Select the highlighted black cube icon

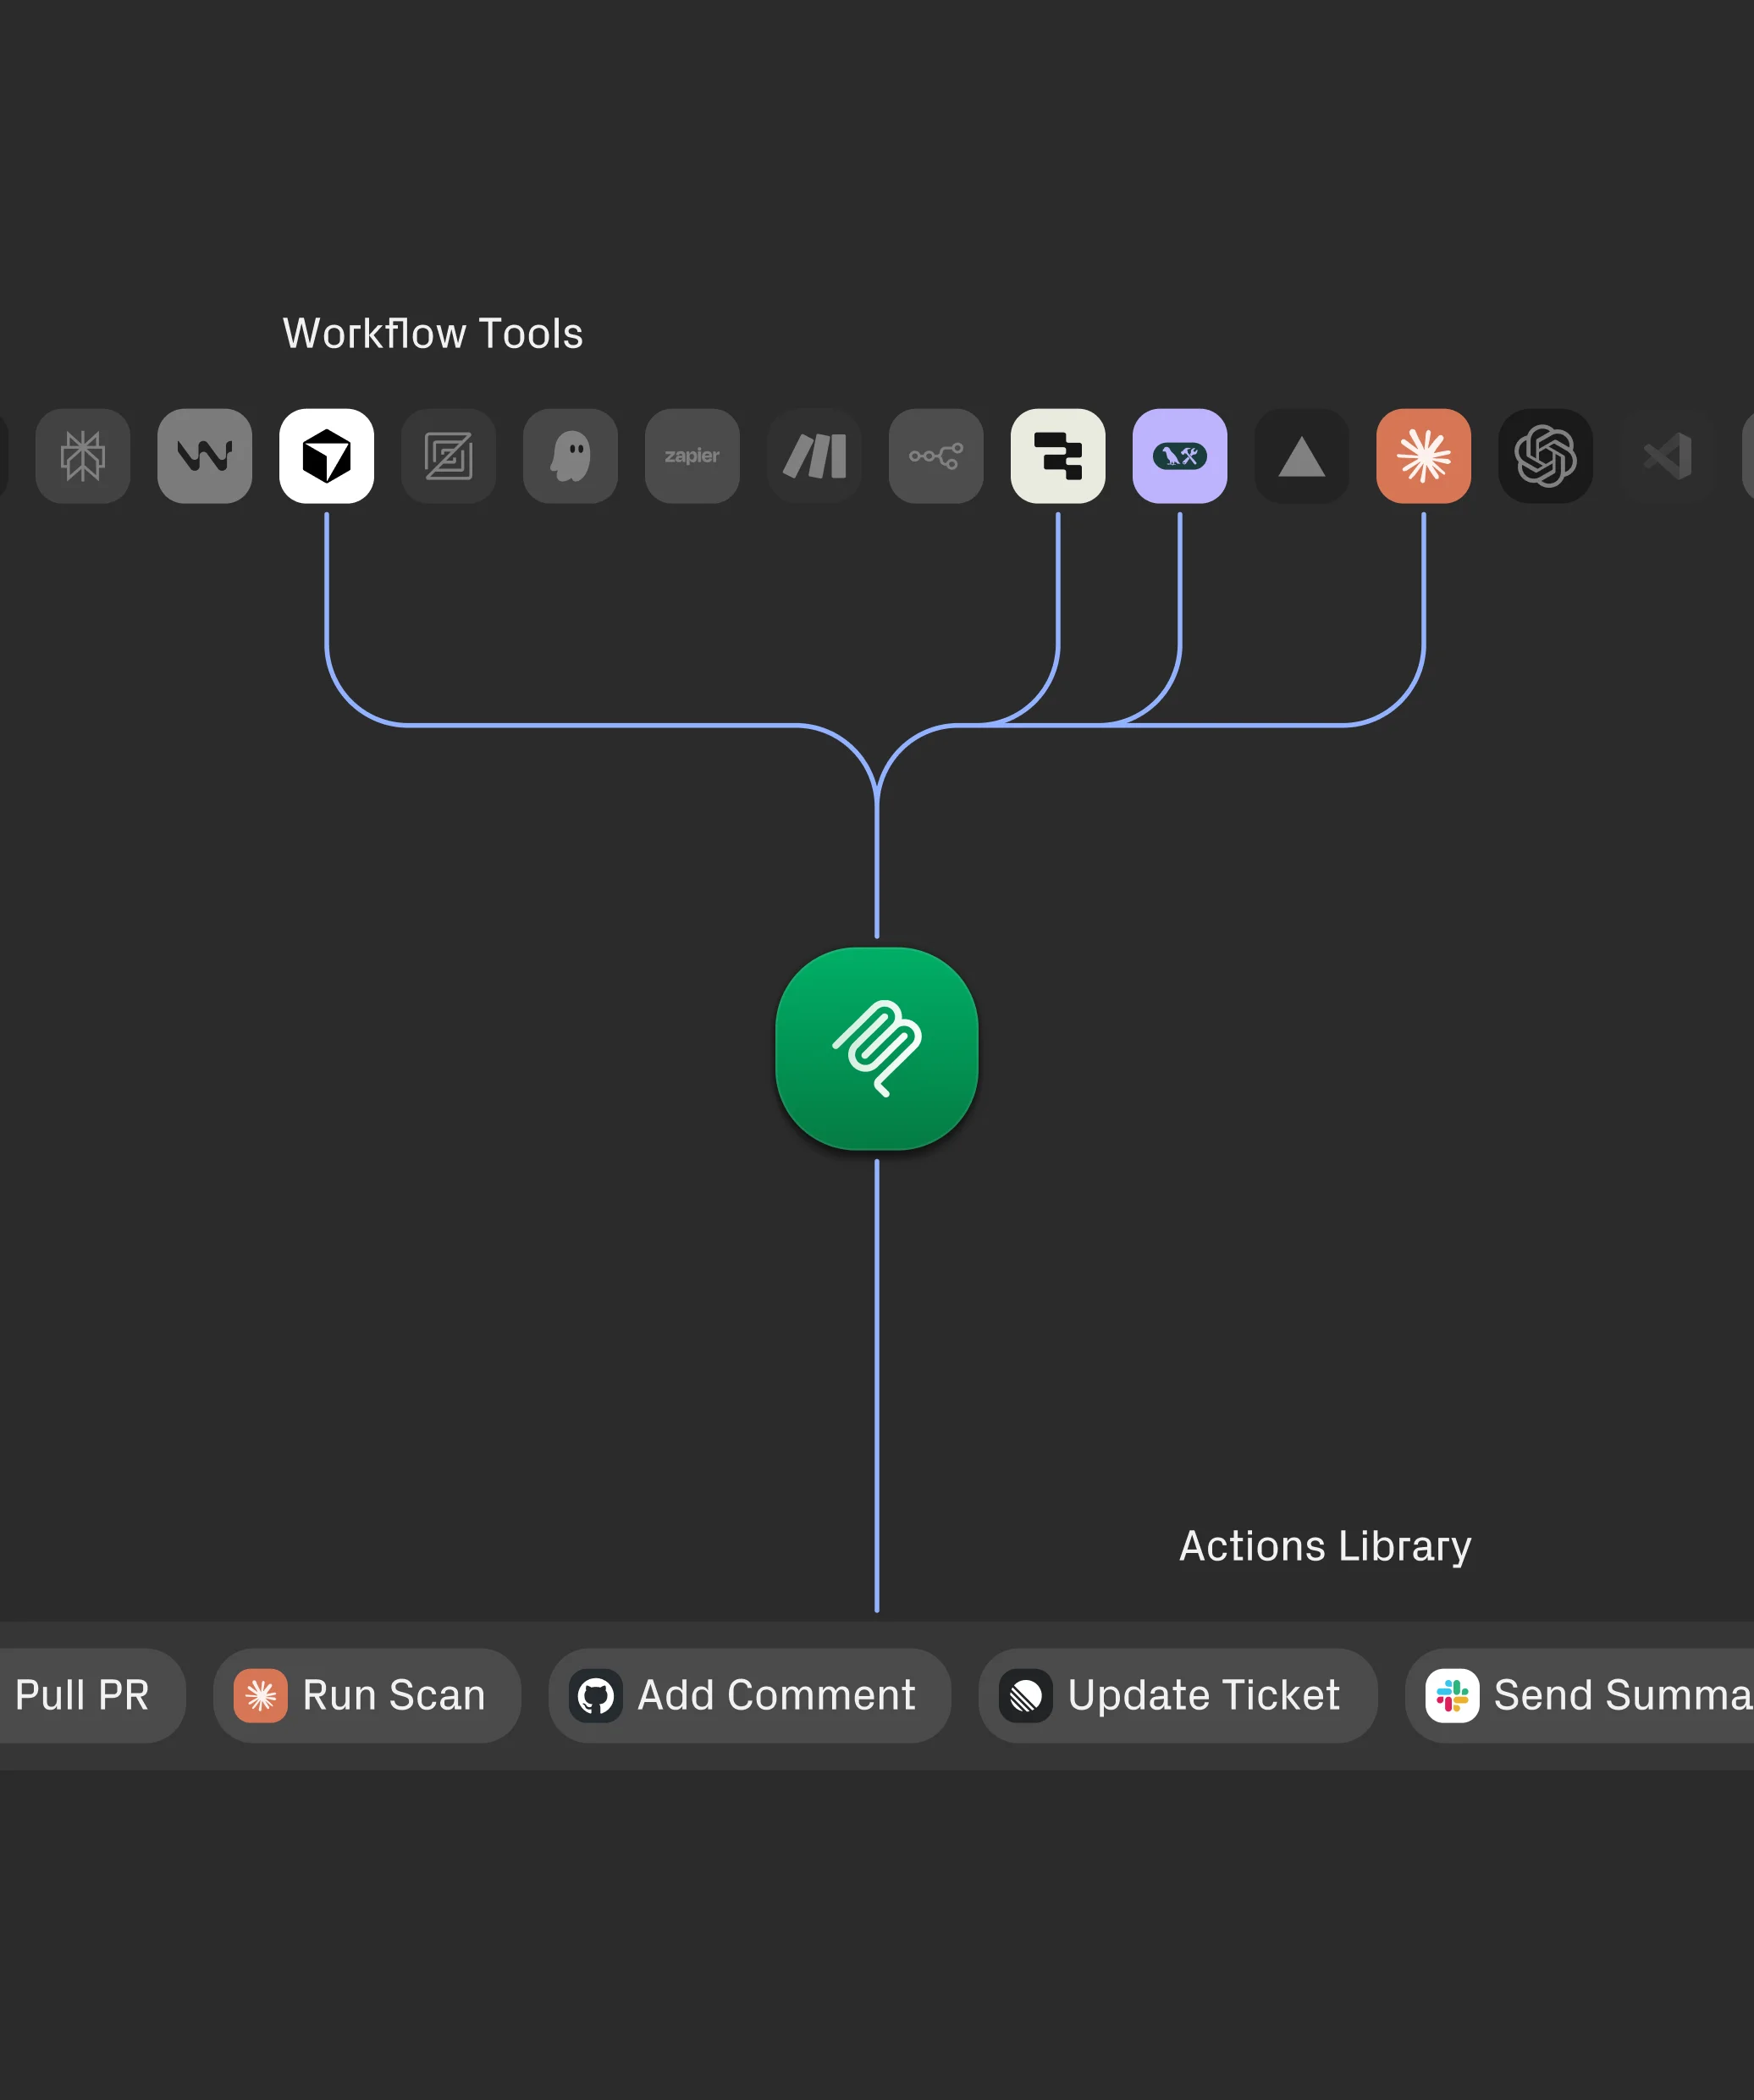(x=327, y=456)
